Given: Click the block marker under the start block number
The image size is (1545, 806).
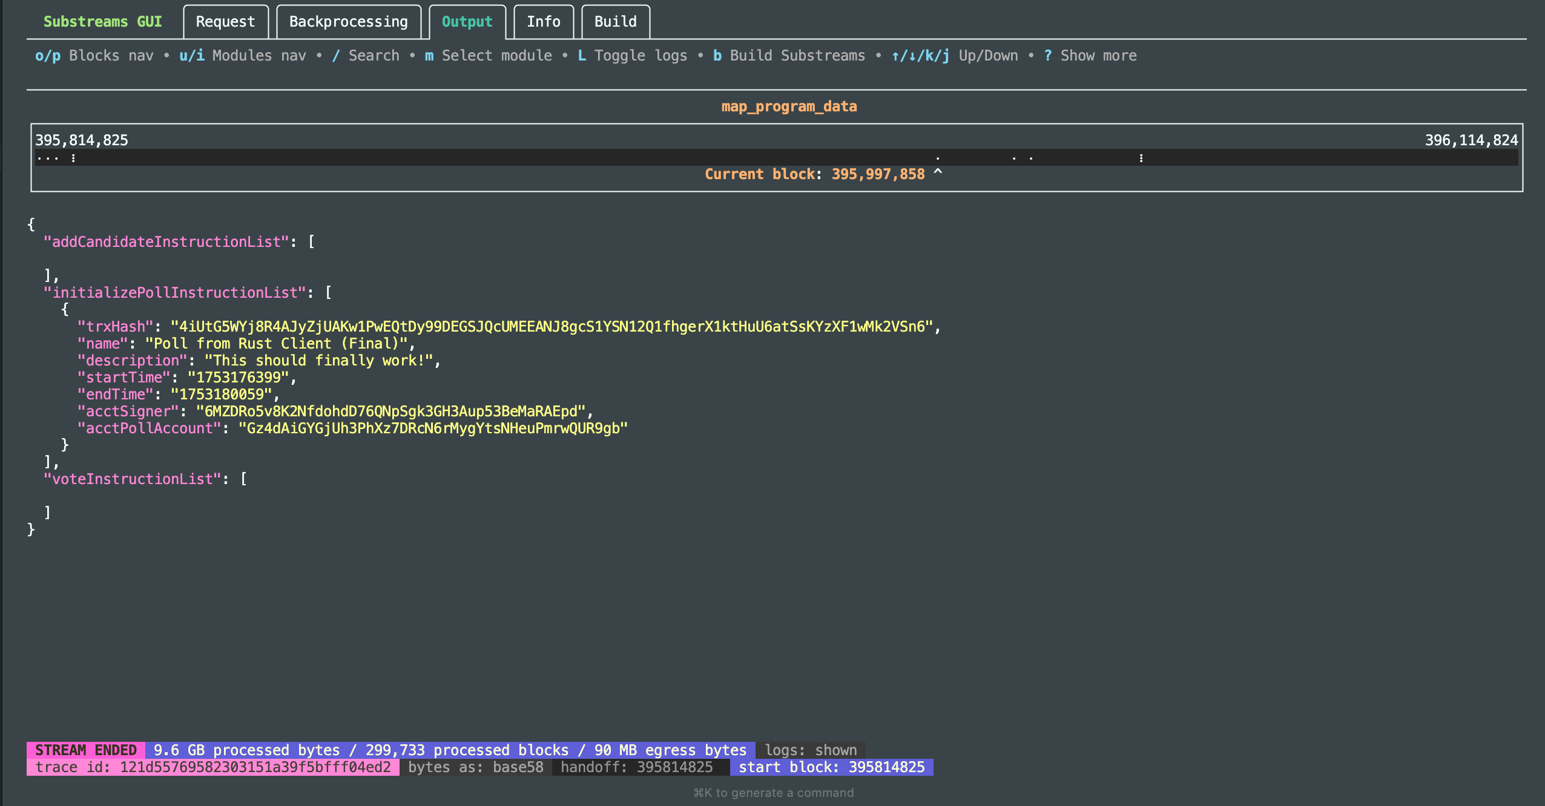Looking at the screenshot, I should (x=73, y=158).
